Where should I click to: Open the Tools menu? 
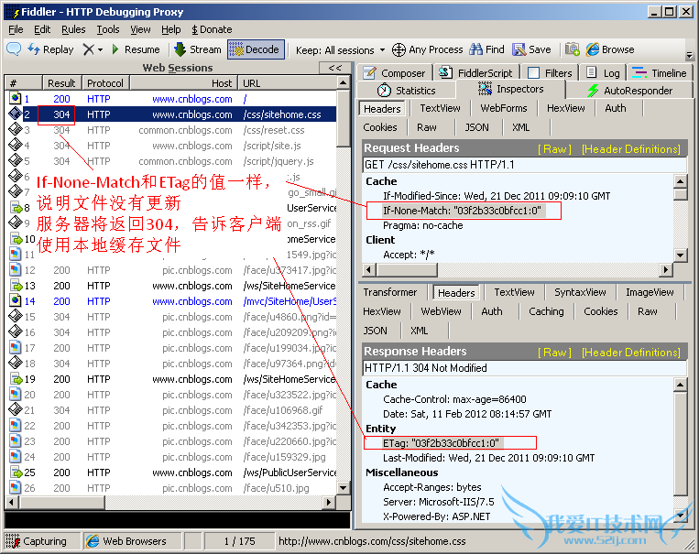tap(108, 29)
